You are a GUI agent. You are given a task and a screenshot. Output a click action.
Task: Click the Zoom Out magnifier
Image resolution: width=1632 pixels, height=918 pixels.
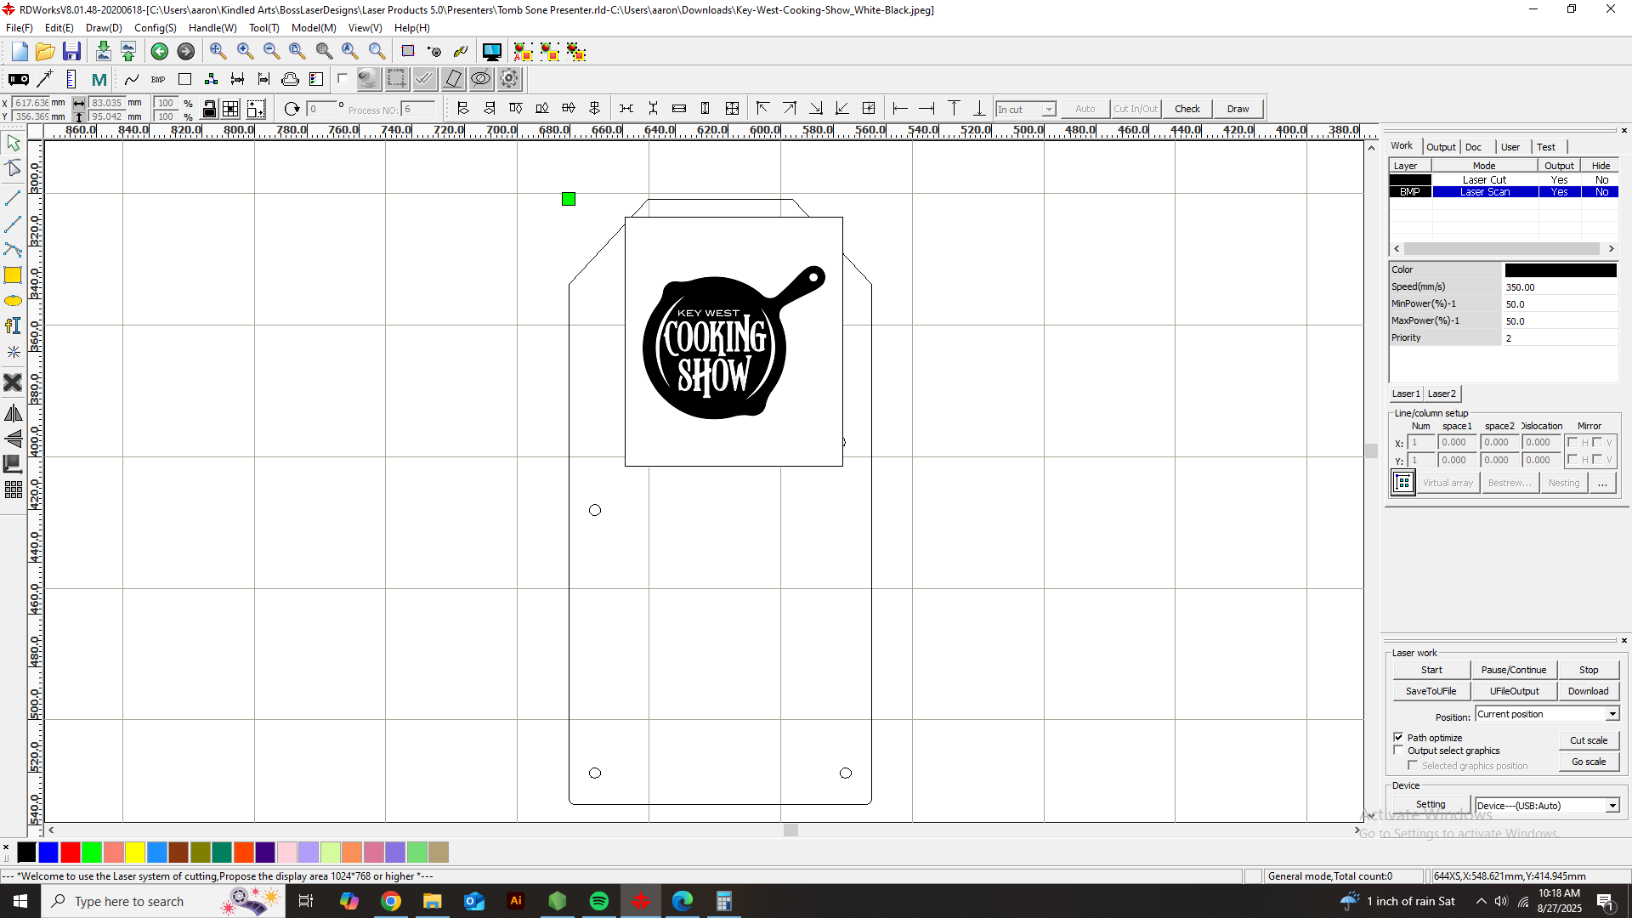click(271, 52)
